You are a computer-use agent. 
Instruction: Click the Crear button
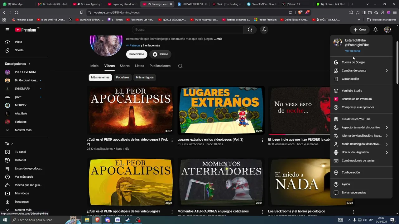point(360,30)
